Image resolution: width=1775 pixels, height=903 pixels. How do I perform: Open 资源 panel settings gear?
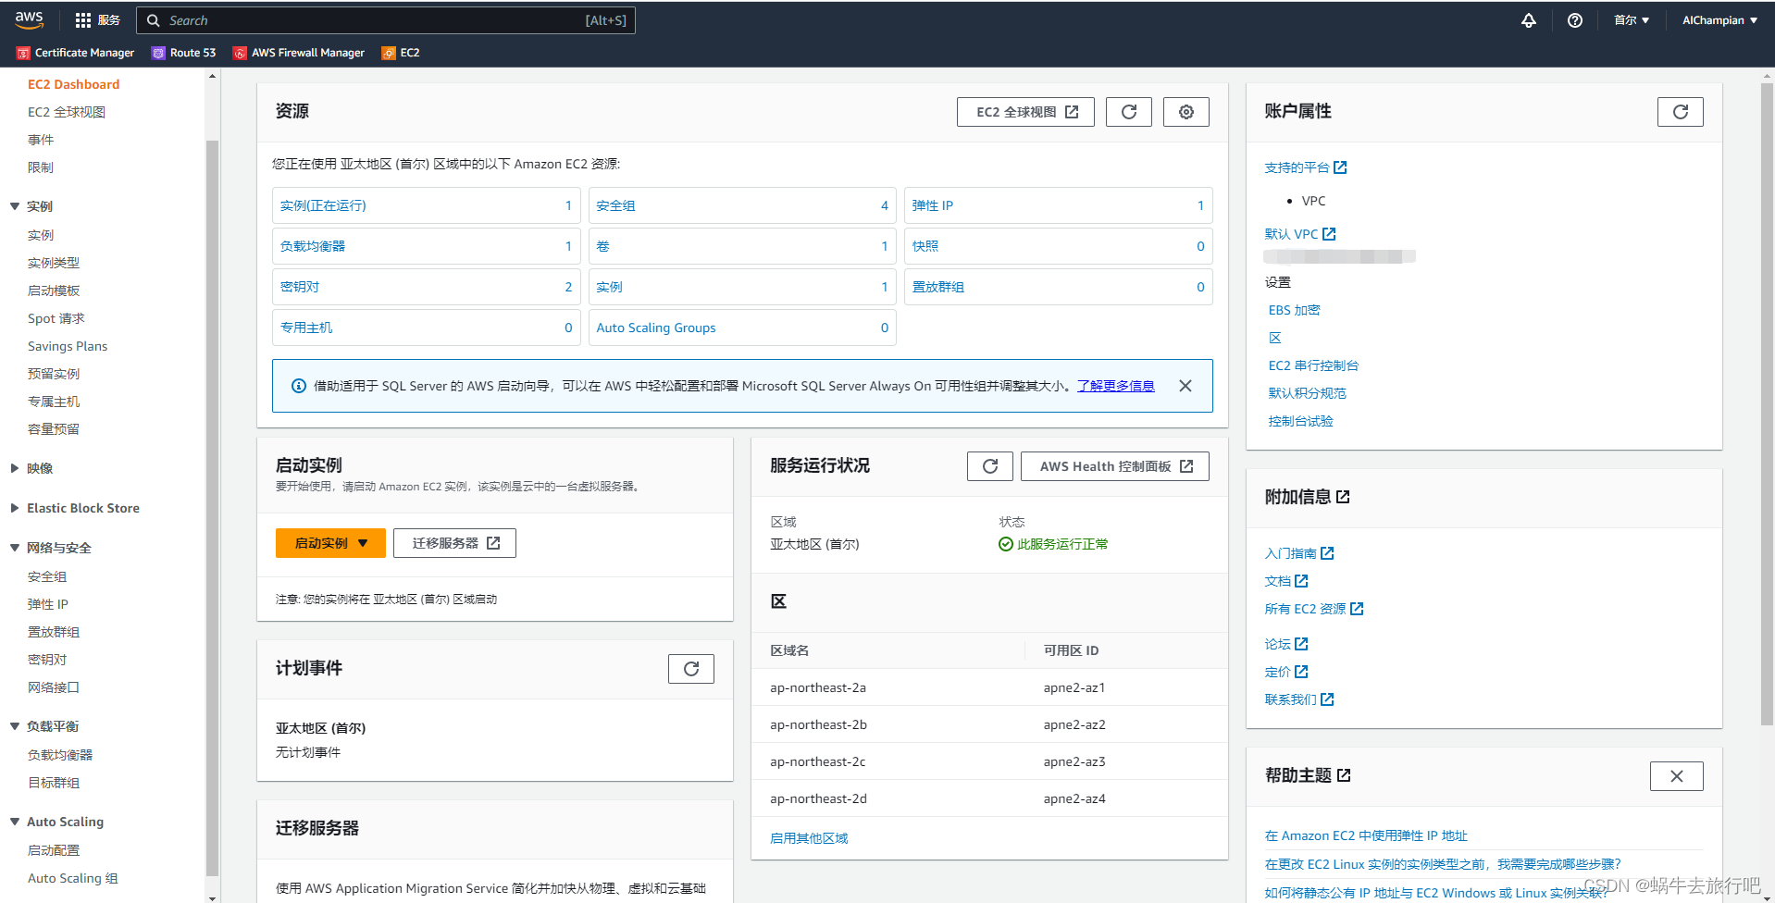pos(1185,111)
